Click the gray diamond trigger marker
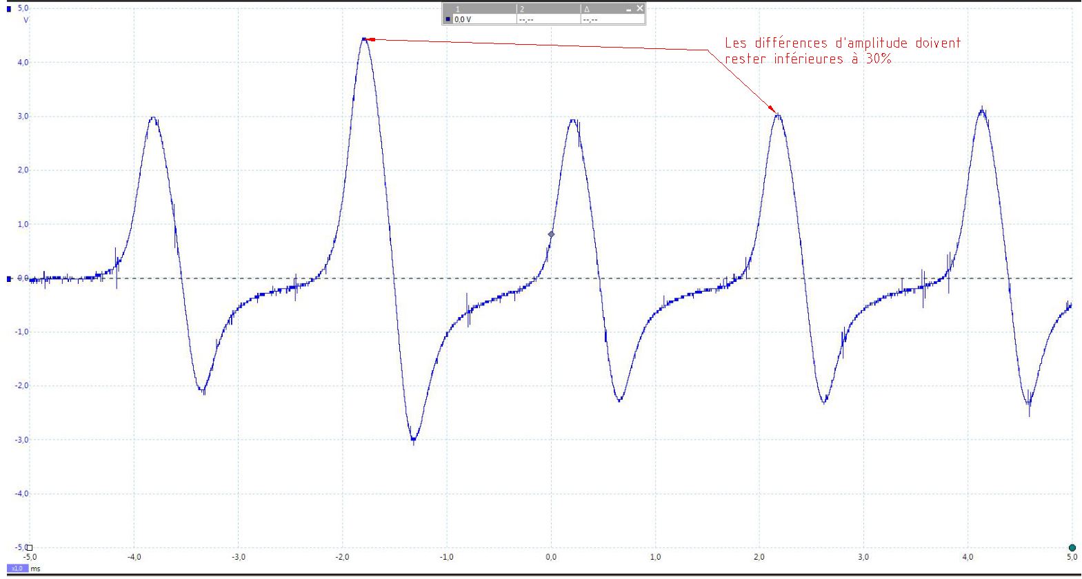Image resolution: width=1082 pixels, height=579 pixels. coord(551,234)
